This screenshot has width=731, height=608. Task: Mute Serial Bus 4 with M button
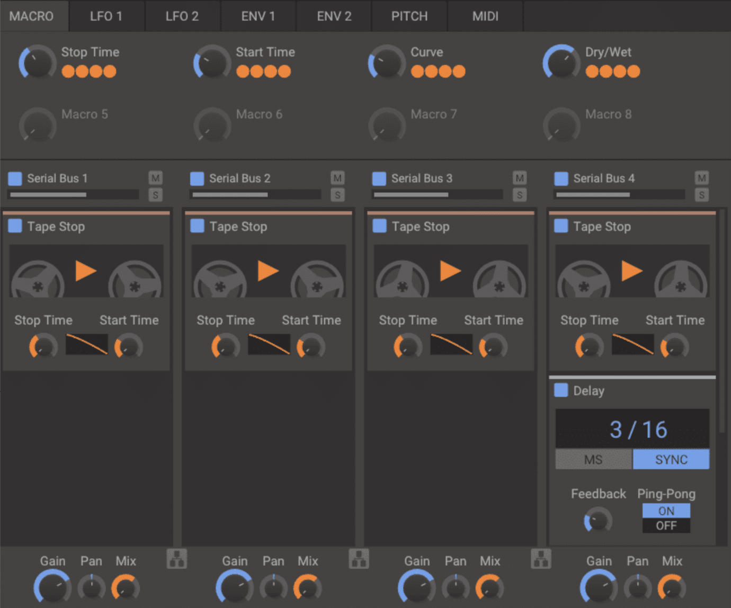702,178
